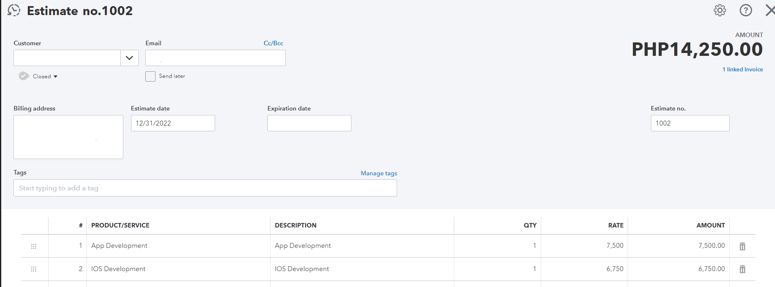Viewport: 775px width, 287px height.
Task: Click the help question mark icon
Action: coord(746,10)
